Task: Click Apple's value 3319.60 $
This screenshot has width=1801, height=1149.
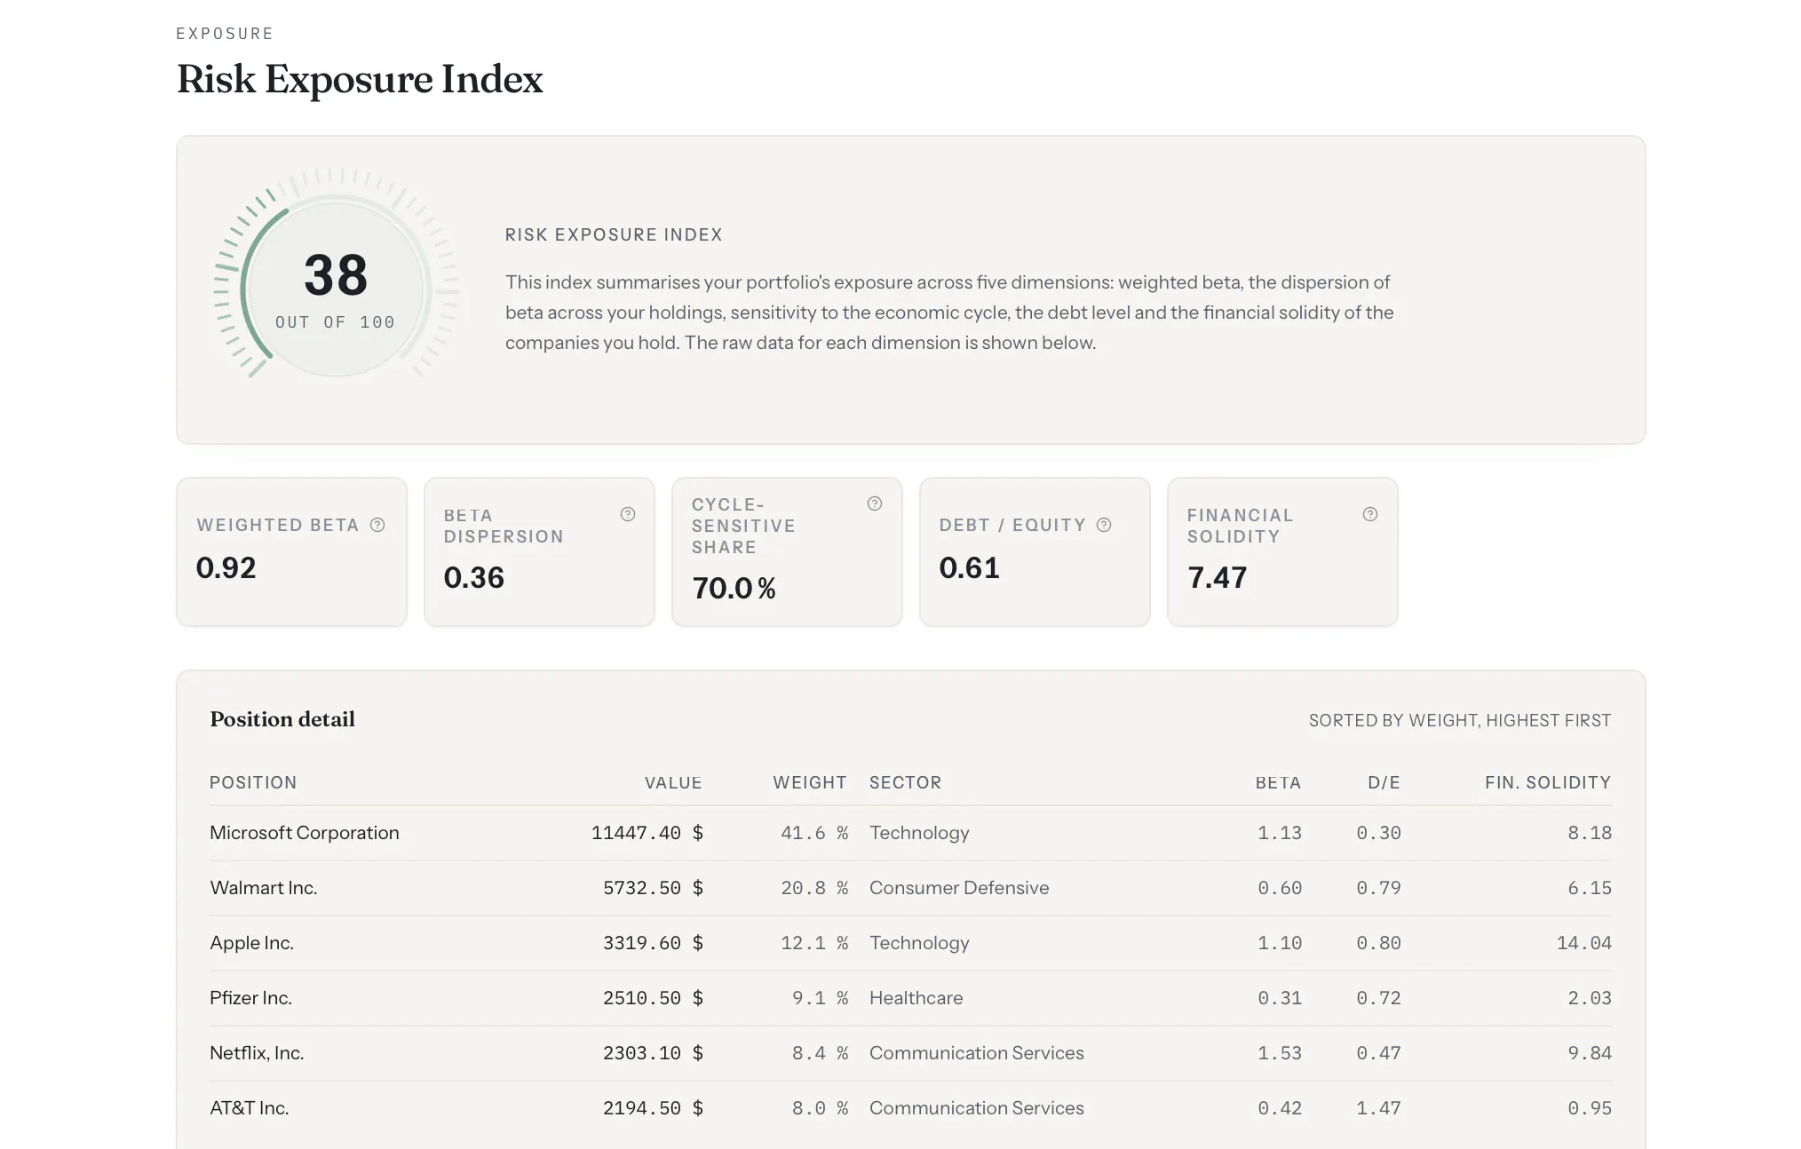Action: pos(653,943)
